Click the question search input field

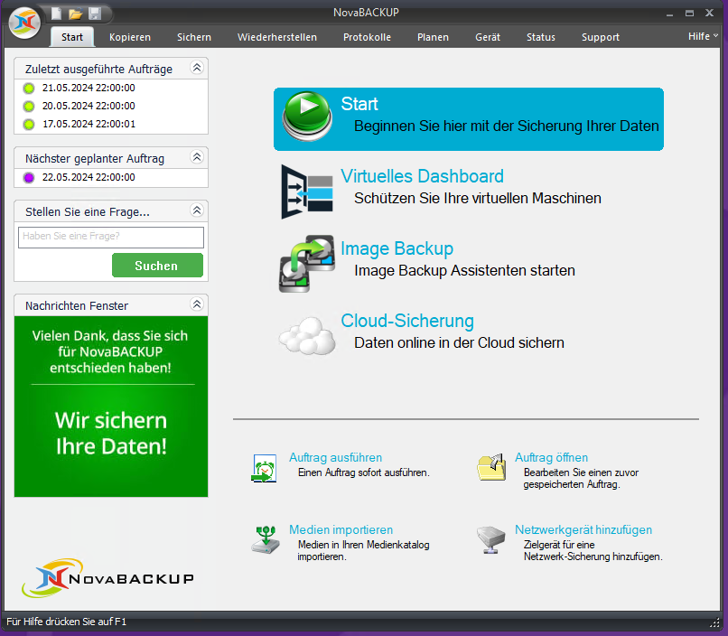pyautogui.click(x=111, y=237)
